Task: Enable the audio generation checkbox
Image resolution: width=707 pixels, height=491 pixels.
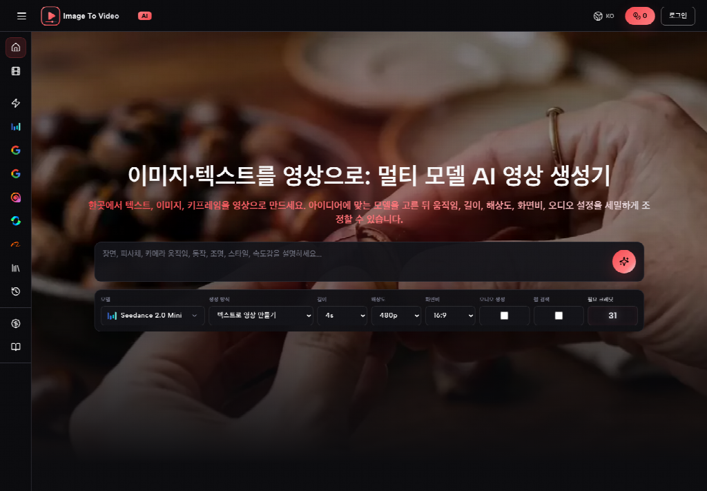Action: tap(504, 316)
